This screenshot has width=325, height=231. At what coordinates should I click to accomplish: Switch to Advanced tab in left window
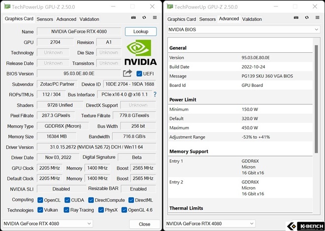coord(66,19)
